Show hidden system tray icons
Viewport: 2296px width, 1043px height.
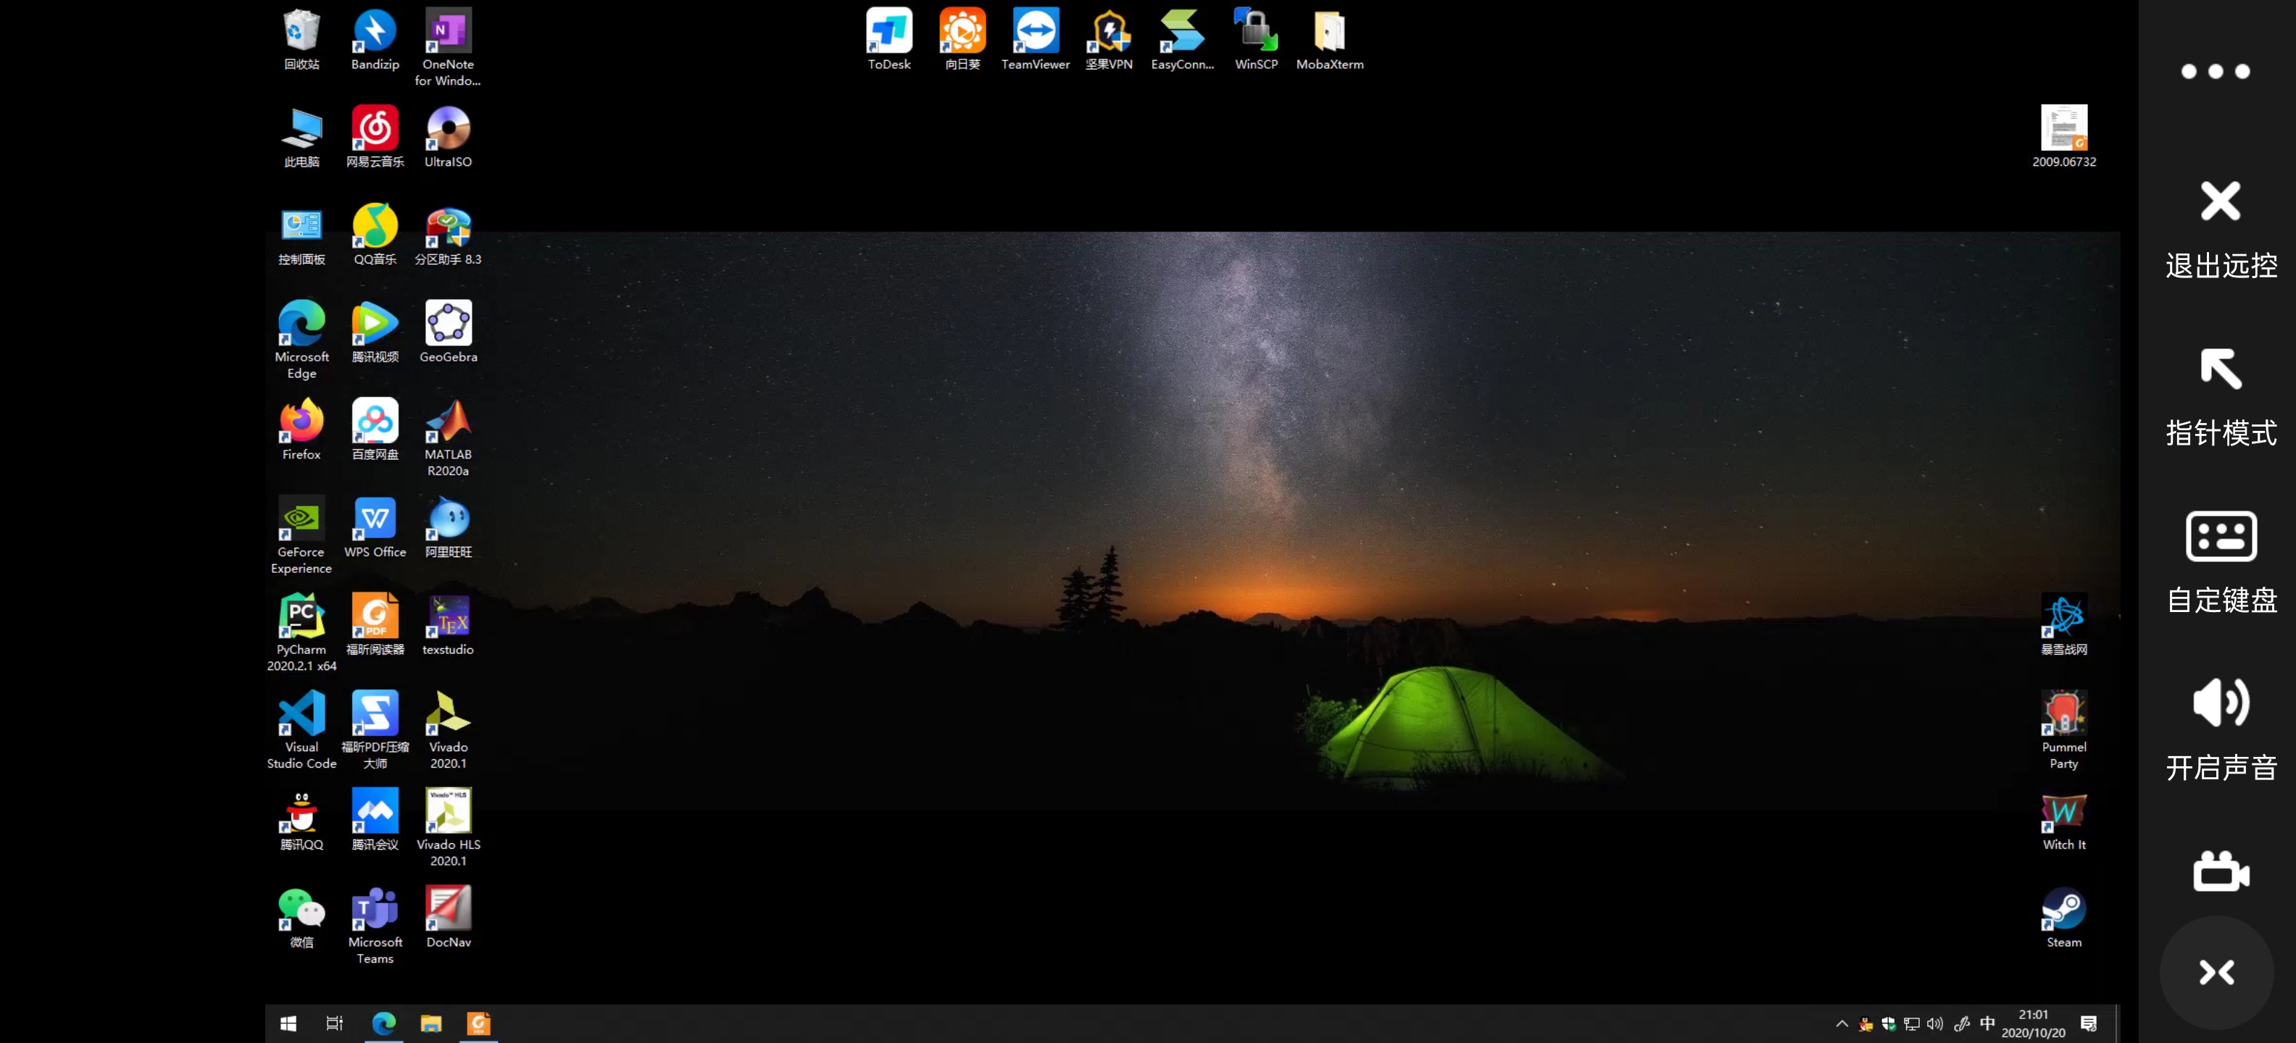pos(1842,1023)
